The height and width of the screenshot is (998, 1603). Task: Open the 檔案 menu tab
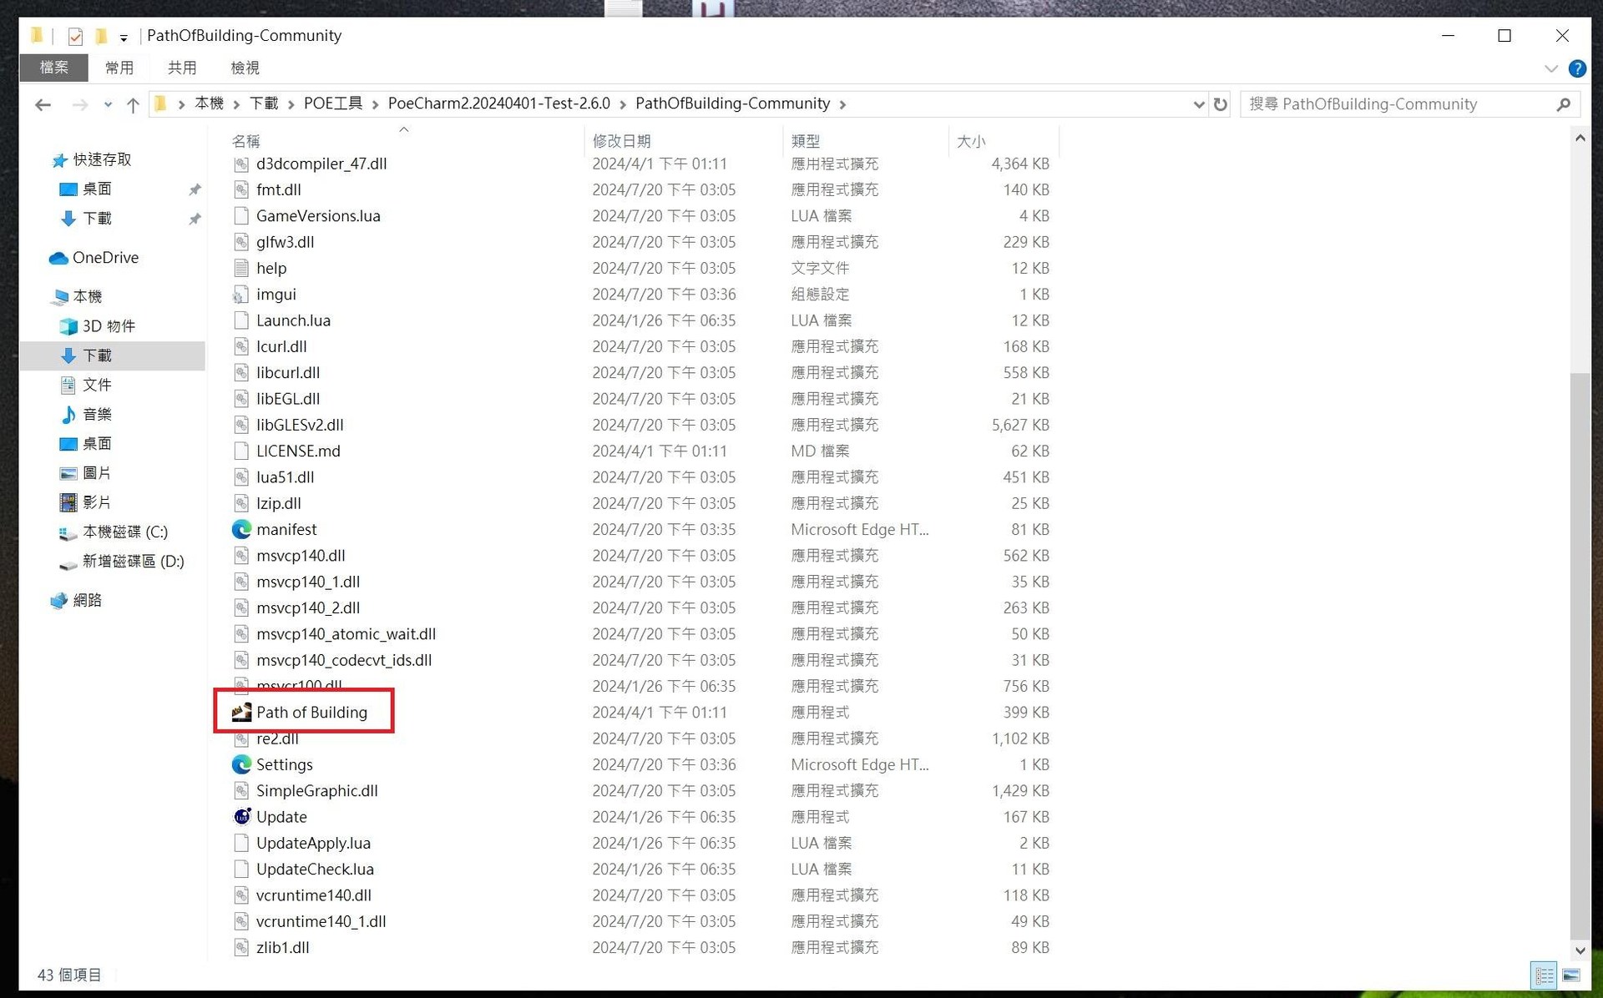54,68
